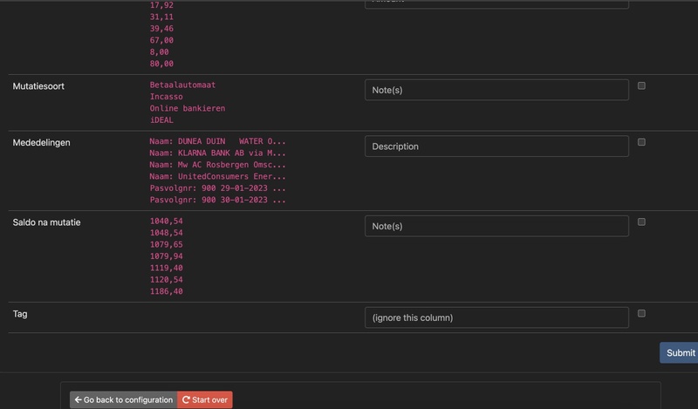The height and width of the screenshot is (409, 698).
Task: Click the left arrow icon on Go back button
Action: tap(78, 399)
